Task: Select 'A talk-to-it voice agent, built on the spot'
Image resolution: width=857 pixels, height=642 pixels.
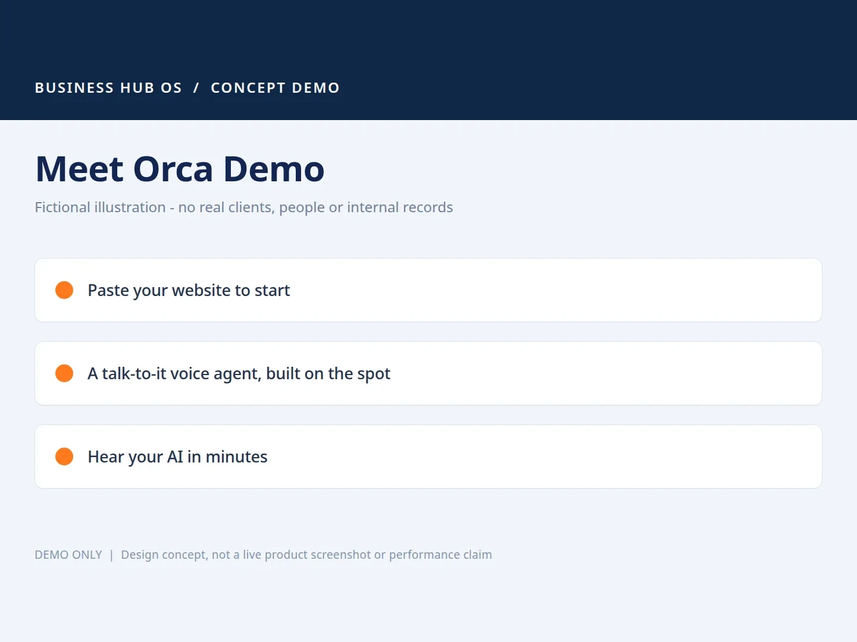Action: point(239,374)
